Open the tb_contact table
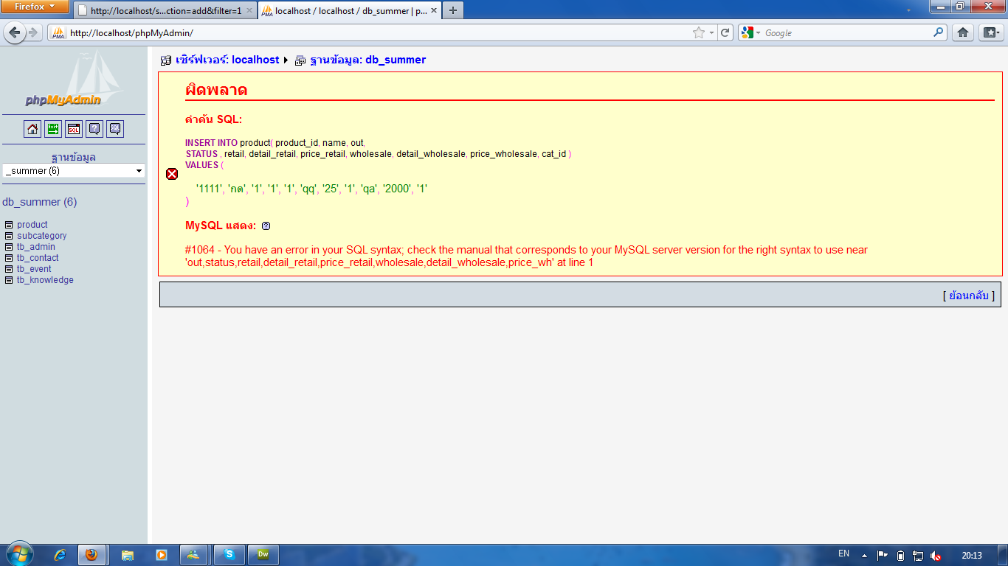1008x566 pixels. tap(38, 258)
